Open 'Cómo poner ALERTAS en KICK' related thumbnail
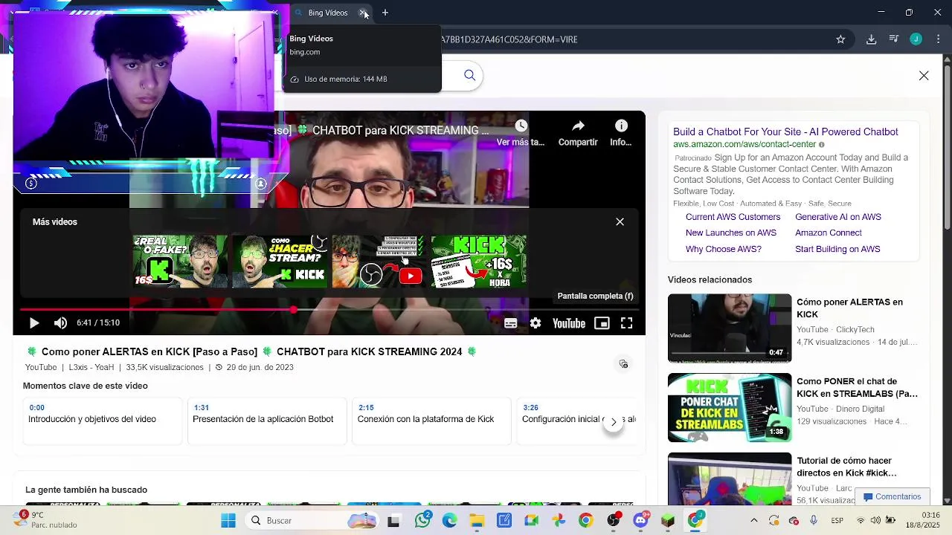This screenshot has width=952, height=535. click(x=730, y=328)
